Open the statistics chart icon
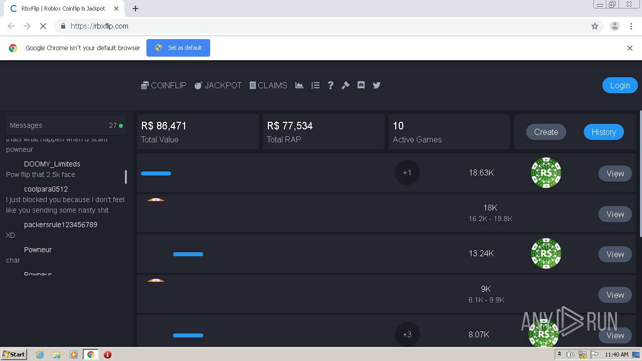Viewport: 642px width, 361px height. click(x=299, y=85)
